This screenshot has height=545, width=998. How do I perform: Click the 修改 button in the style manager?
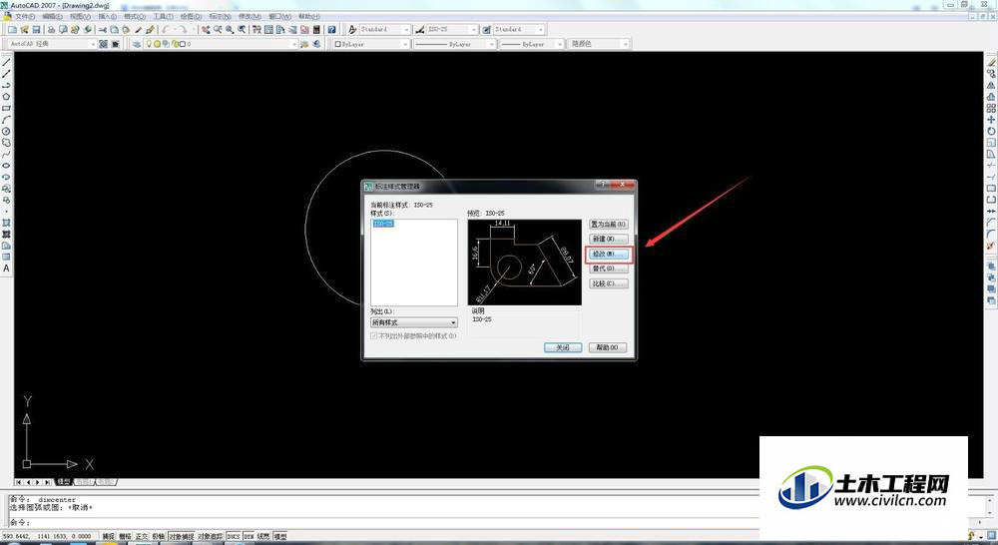[x=609, y=255]
